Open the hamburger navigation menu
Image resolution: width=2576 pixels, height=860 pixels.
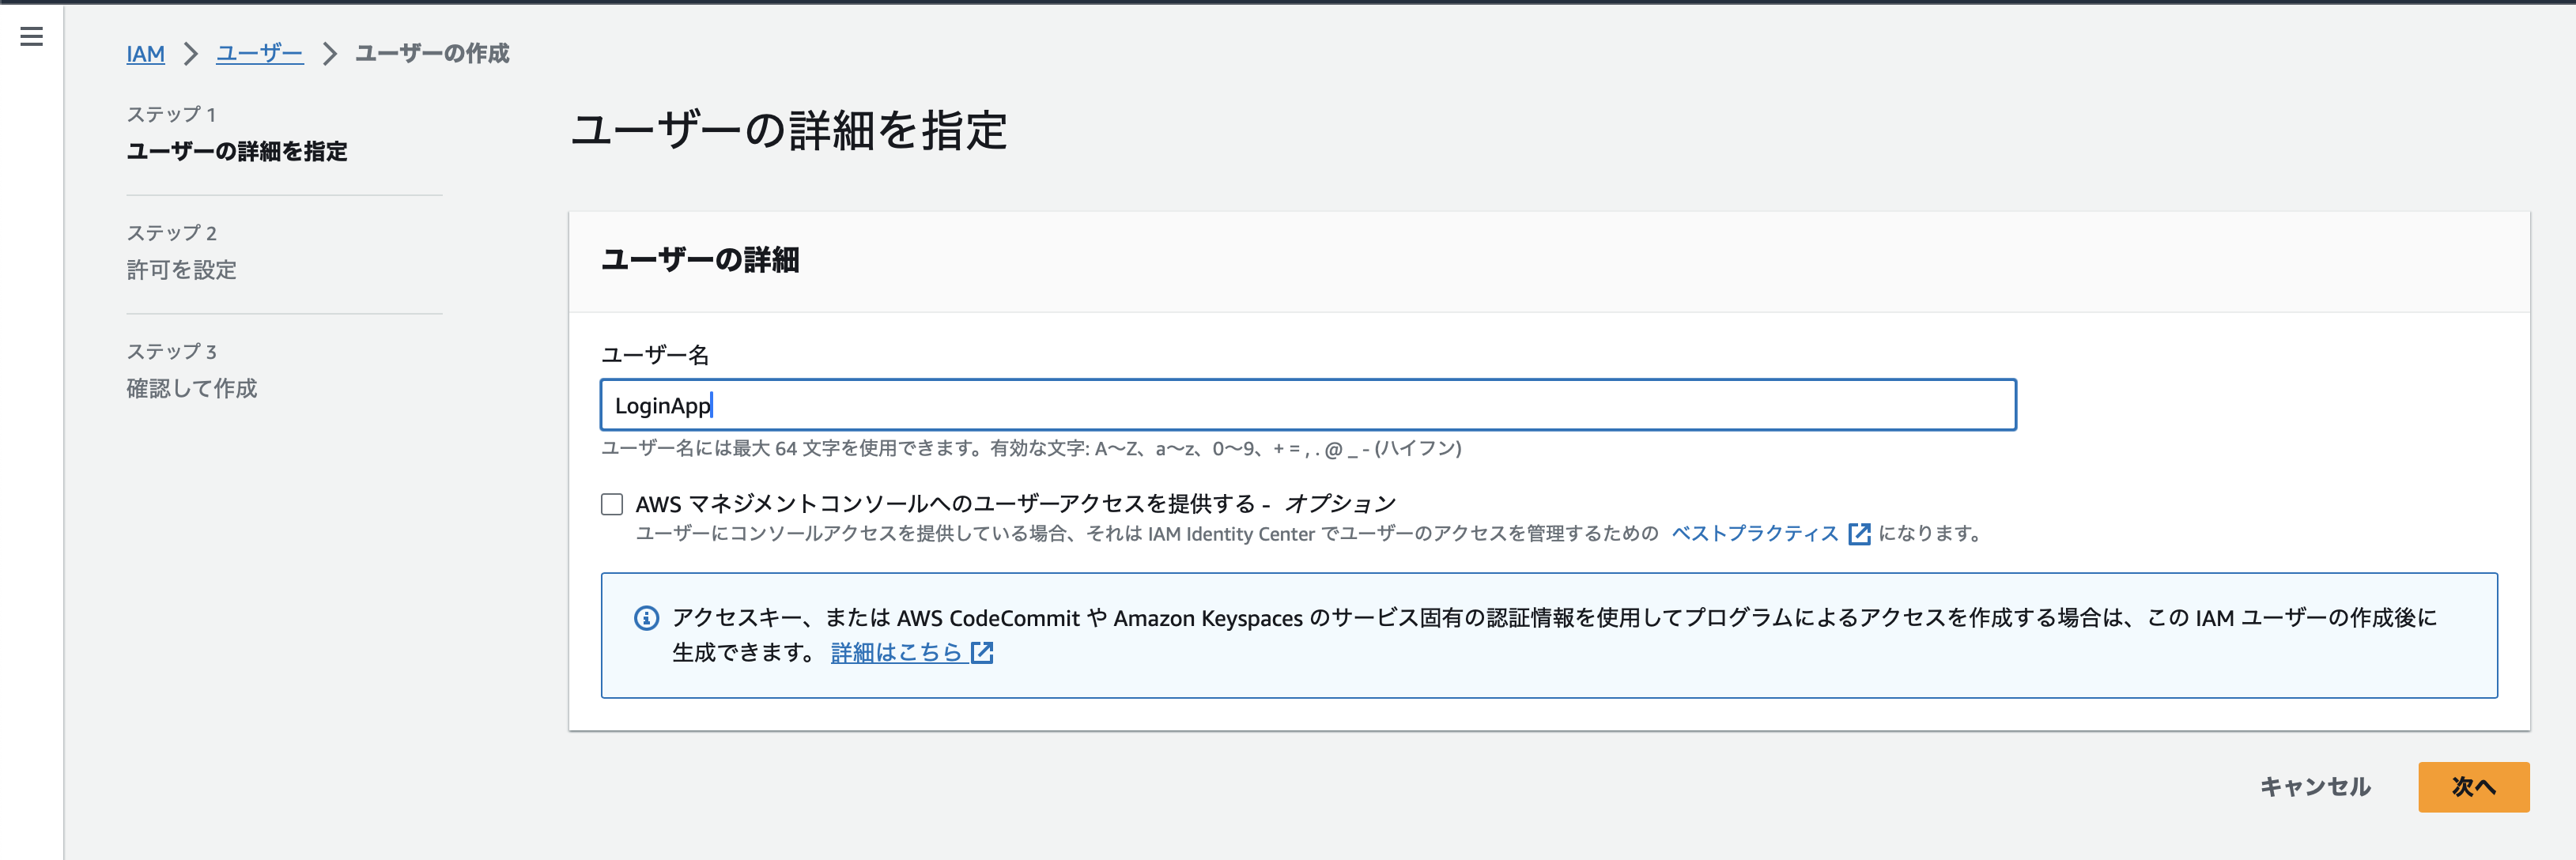31,37
